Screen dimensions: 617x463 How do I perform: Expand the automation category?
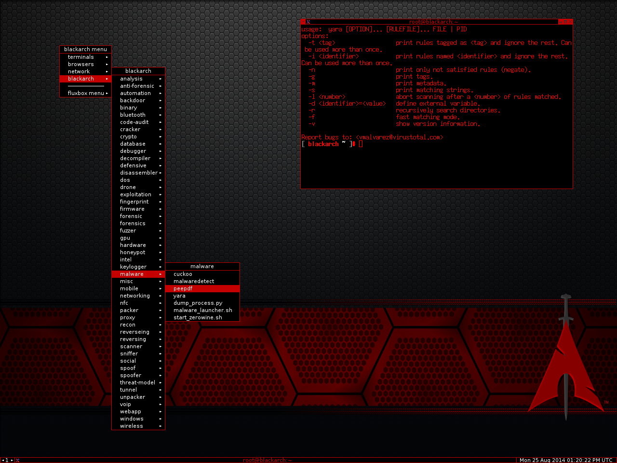(x=138, y=93)
